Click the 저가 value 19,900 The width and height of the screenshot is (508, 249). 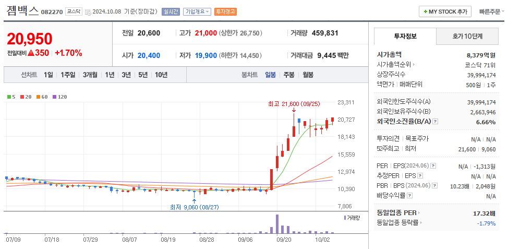205,55
